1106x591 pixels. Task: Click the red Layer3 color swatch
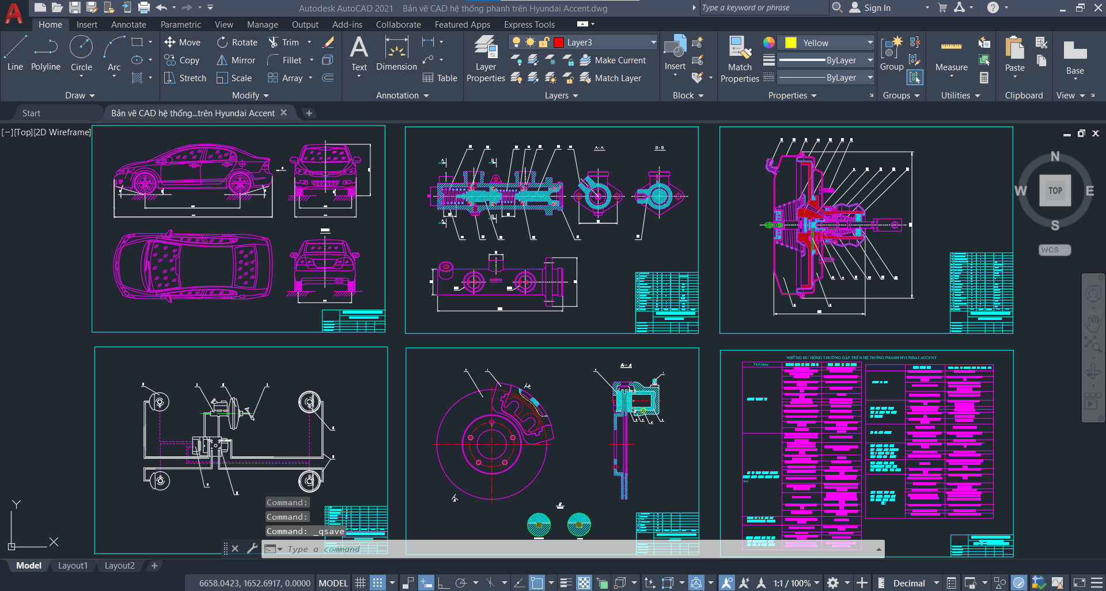558,42
